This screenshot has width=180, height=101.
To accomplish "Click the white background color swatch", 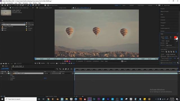I will point(177,39).
